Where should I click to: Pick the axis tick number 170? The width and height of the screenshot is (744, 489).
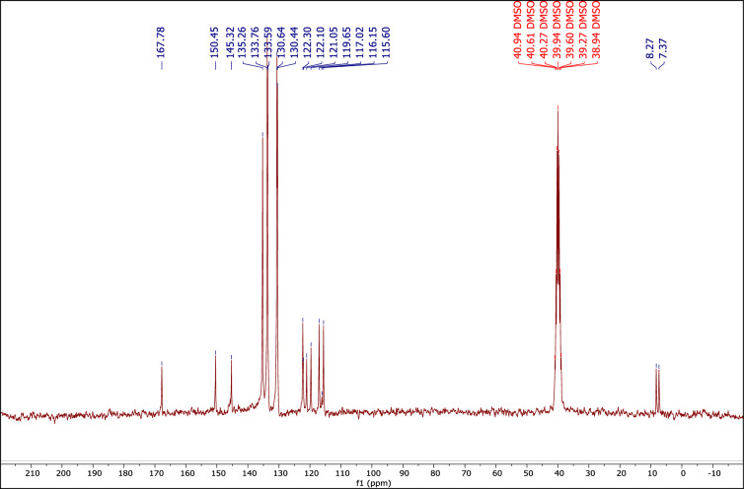156,473
